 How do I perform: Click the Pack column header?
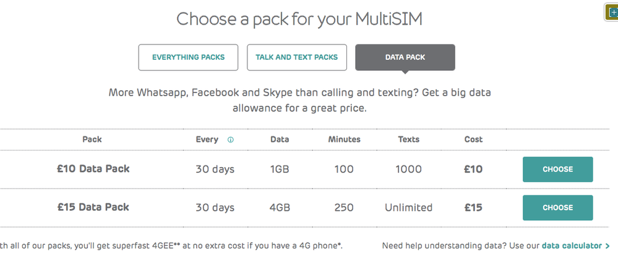click(92, 139)
